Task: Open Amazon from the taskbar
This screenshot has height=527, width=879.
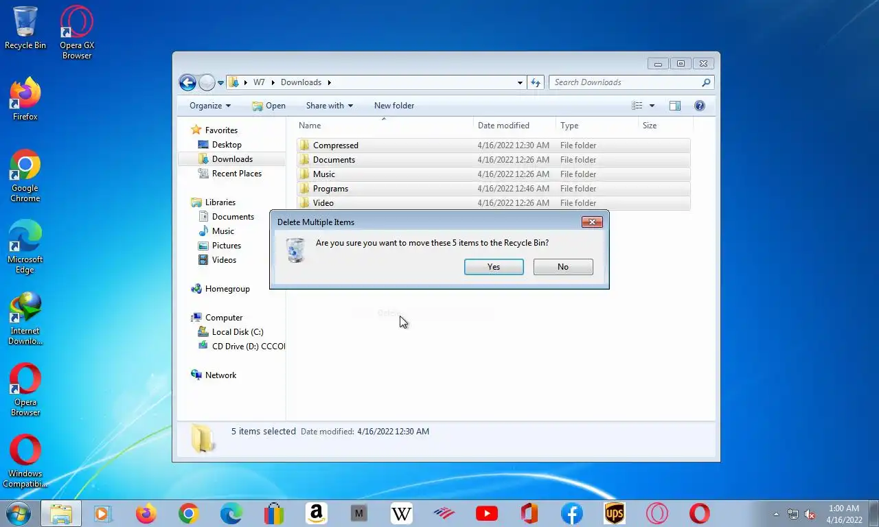Action: 317,513
